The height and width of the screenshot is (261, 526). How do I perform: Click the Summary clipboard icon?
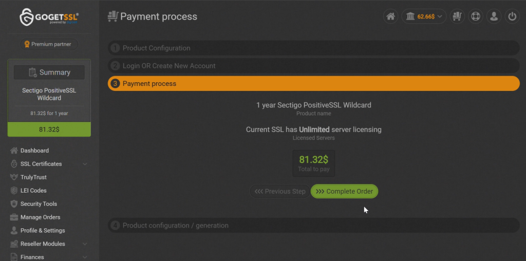[x=33, y=72]
